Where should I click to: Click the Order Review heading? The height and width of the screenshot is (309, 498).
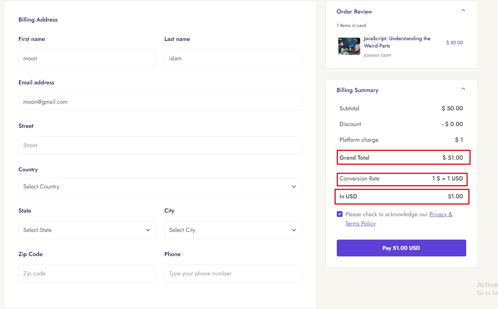coord(354,12)
